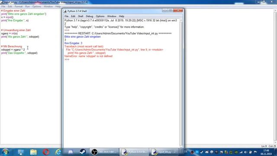Launch Internet Explorer from the taskbar

point(58,152)
